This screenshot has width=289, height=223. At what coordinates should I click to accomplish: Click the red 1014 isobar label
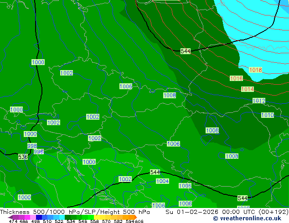[x=248, y=89]
